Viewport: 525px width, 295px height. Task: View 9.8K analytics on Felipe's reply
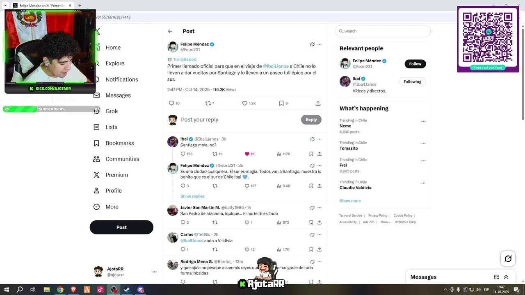tap(283, 186)
